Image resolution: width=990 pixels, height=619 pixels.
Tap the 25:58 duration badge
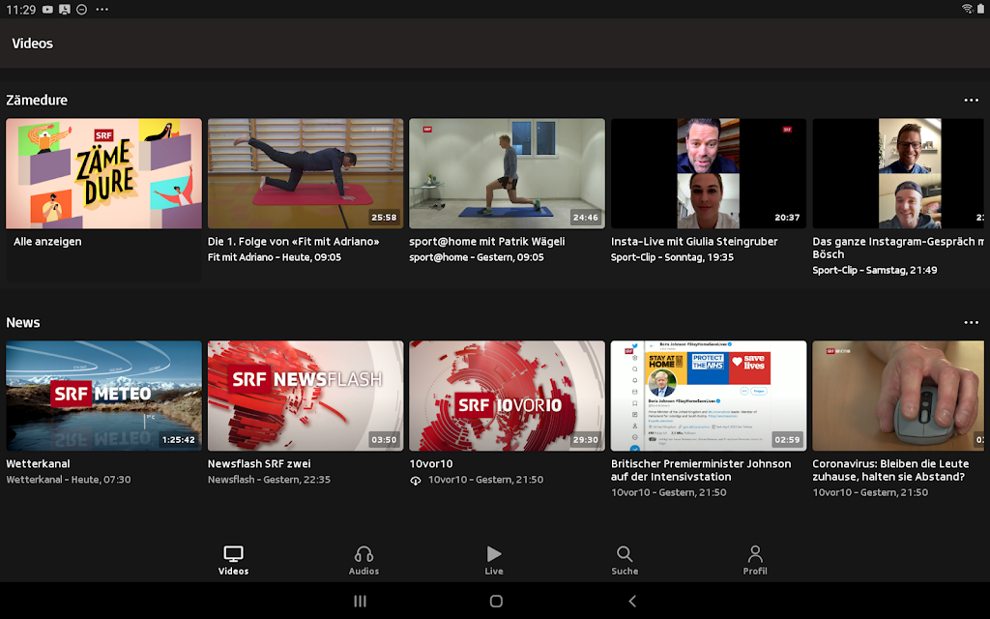point(384,218)
